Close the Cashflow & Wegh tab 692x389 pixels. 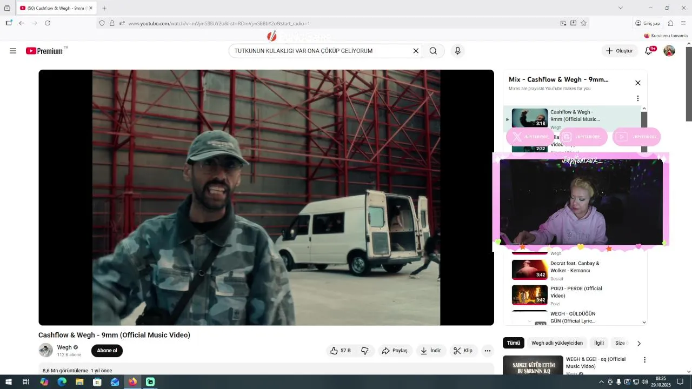click(91, 8)
